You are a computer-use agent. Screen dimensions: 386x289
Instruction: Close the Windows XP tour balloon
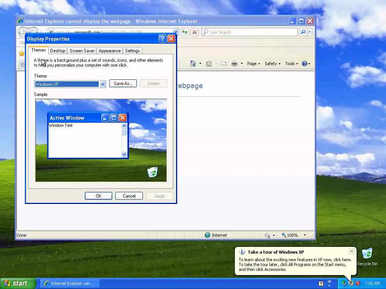[352, 251]
